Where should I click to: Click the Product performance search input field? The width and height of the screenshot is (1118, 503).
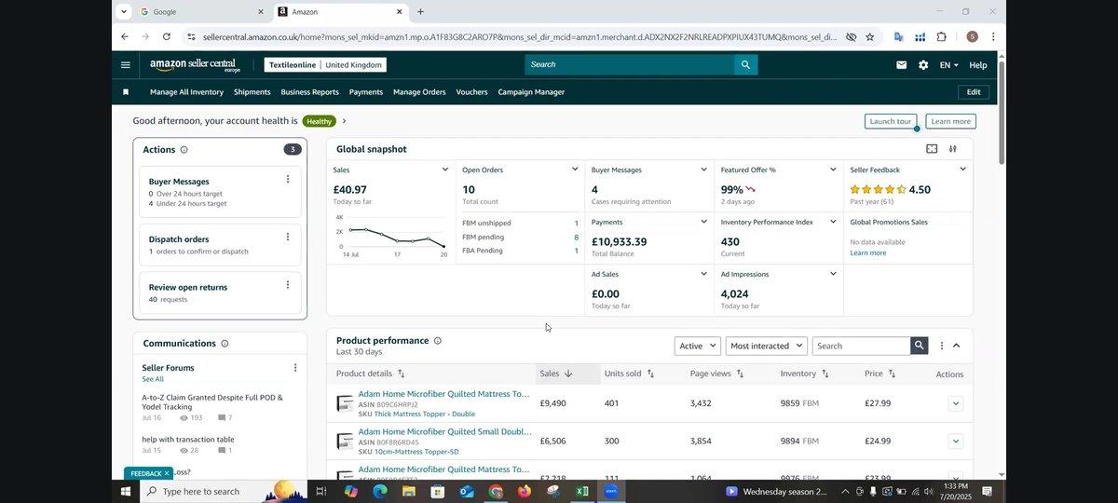click(x=862, y=346)
